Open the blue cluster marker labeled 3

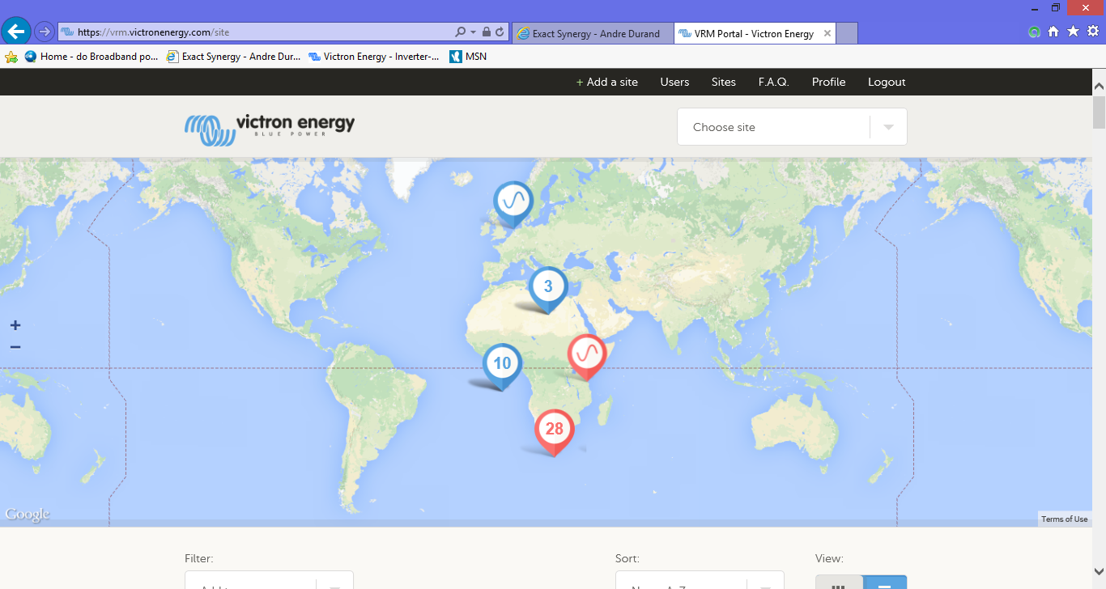point(548,286)
